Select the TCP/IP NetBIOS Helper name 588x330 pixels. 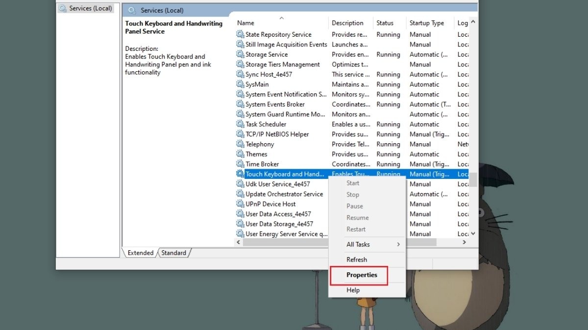click(x=277, y=134)
